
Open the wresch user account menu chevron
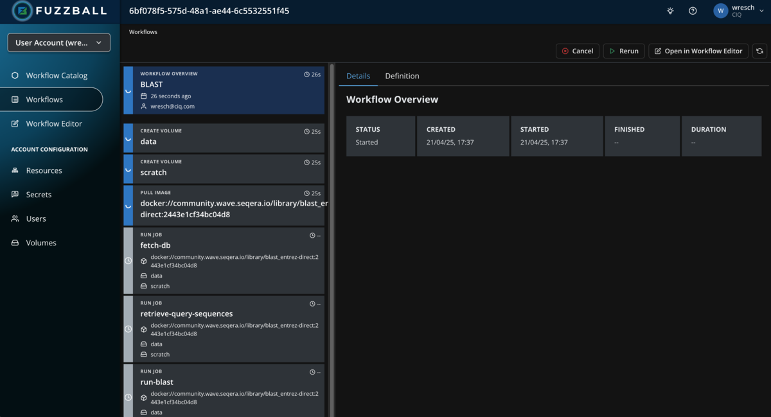pos(762,10)
